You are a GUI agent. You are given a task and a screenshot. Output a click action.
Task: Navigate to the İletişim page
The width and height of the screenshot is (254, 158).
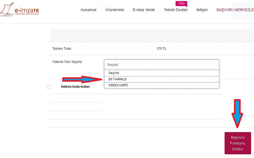pos(202,10)
